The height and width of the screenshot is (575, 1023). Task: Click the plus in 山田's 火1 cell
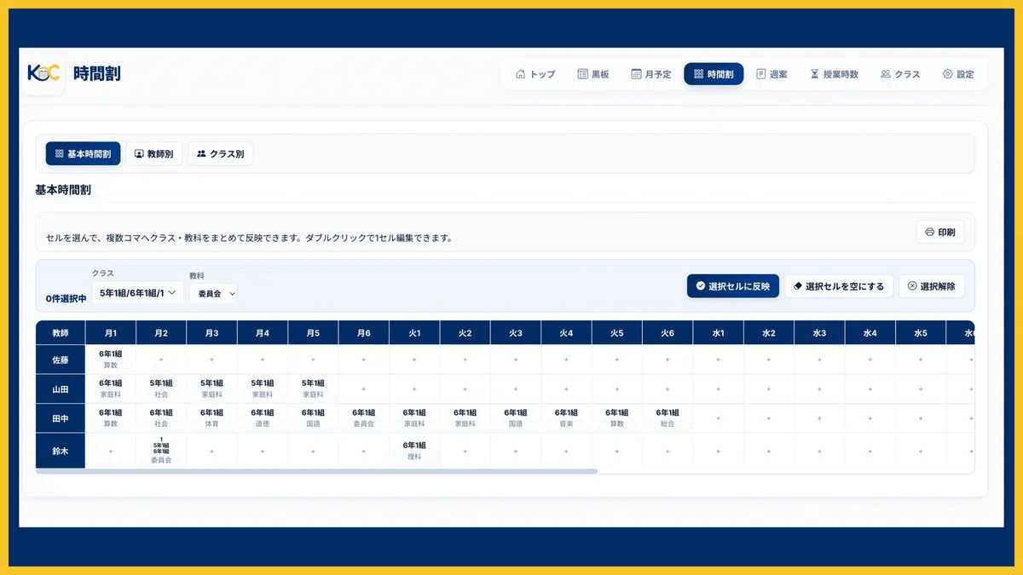tap(414, 389)
